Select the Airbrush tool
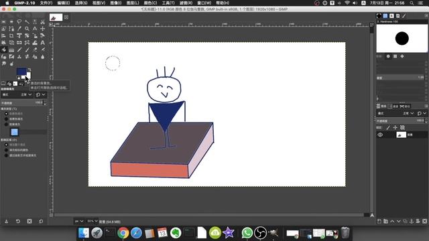The width and height of the screenshot is (429, 241). [x=43, y=50]
